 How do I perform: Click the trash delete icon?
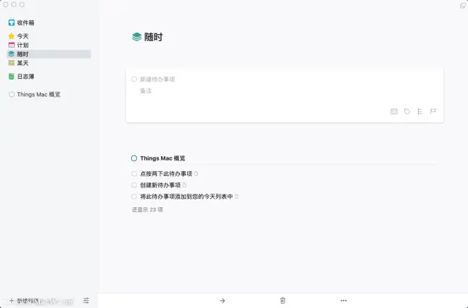tap(283, 300)
